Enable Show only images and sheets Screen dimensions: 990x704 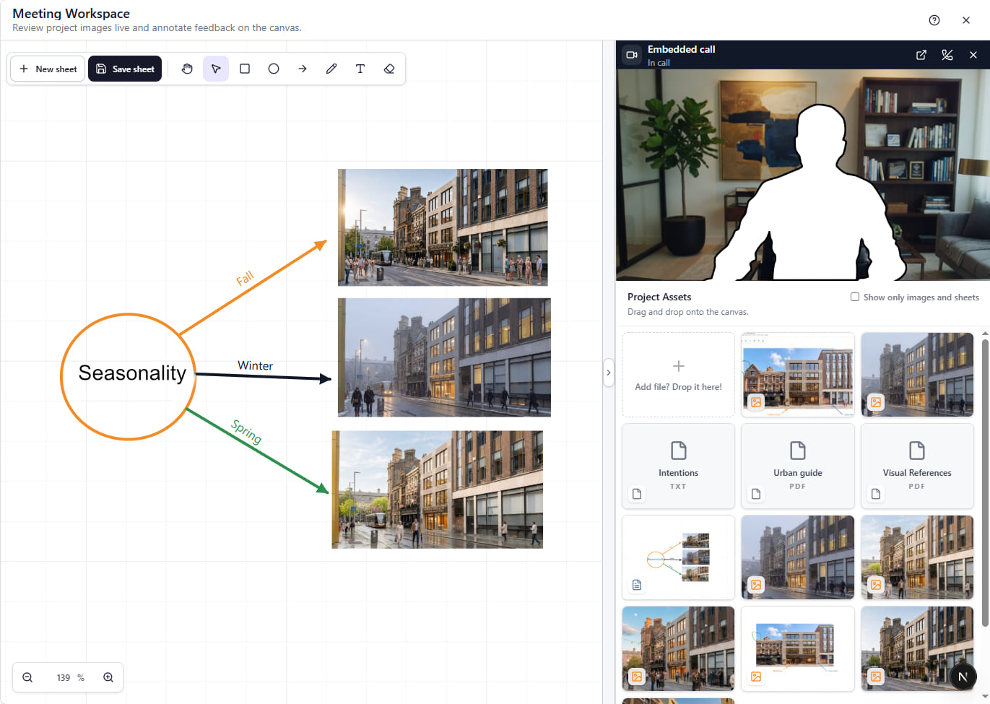tap(855, 297)
